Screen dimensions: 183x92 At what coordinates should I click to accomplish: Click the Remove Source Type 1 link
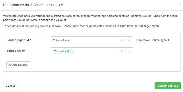pyautogui.click(x=154, y=40)
